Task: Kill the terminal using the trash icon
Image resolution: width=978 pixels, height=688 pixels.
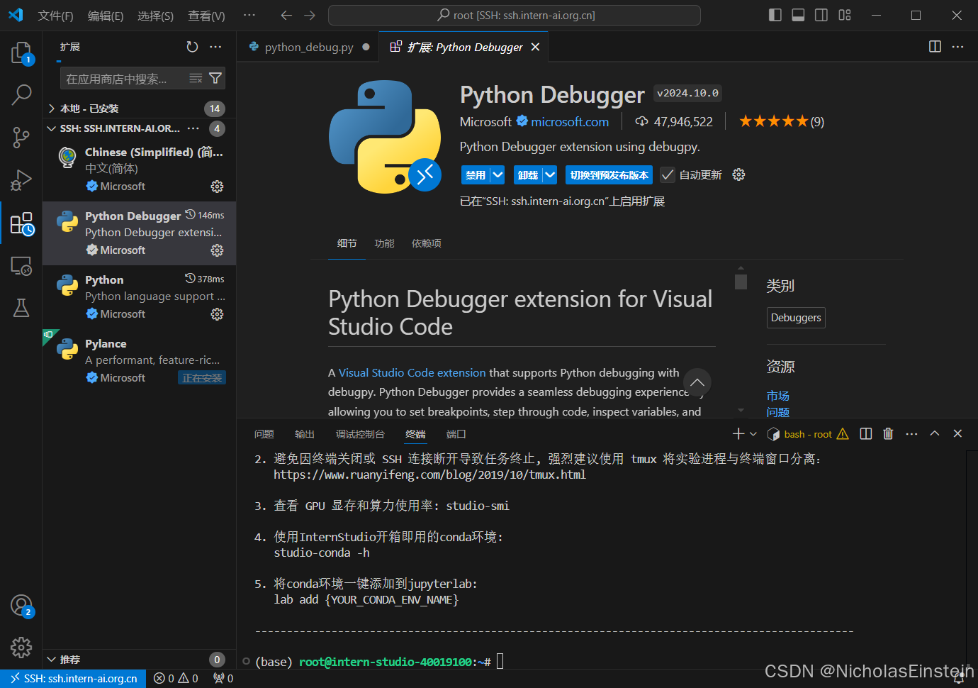Action: (x=888, y=433)
